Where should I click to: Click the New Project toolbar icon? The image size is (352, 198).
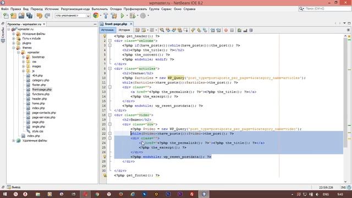(13, 16)
